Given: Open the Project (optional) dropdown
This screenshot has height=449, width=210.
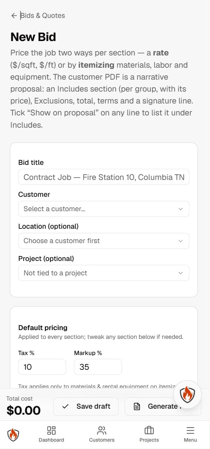Looking at the screenshot, I should 104,273.
